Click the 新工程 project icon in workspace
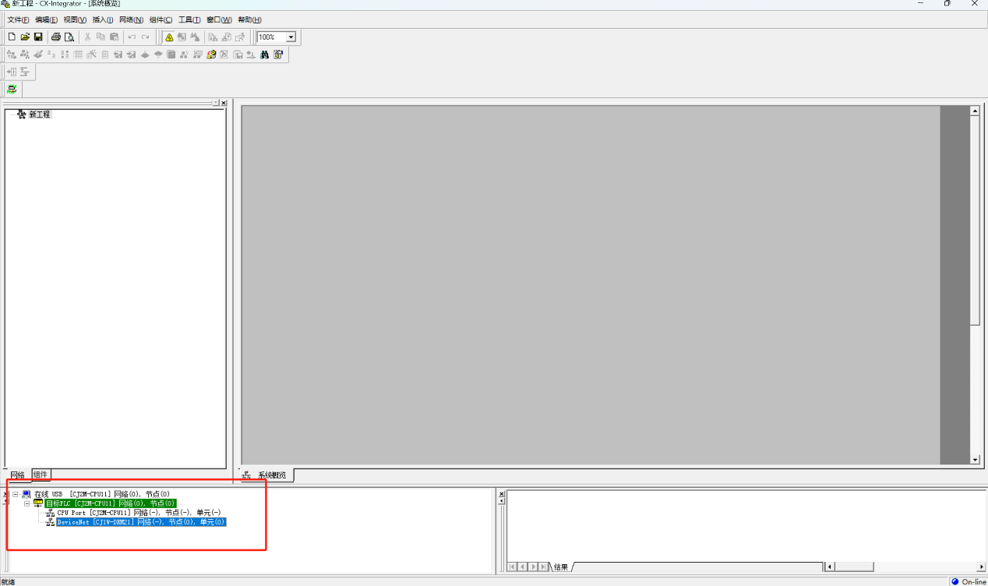Screen dimensions: 988x586 pos(22,115)
